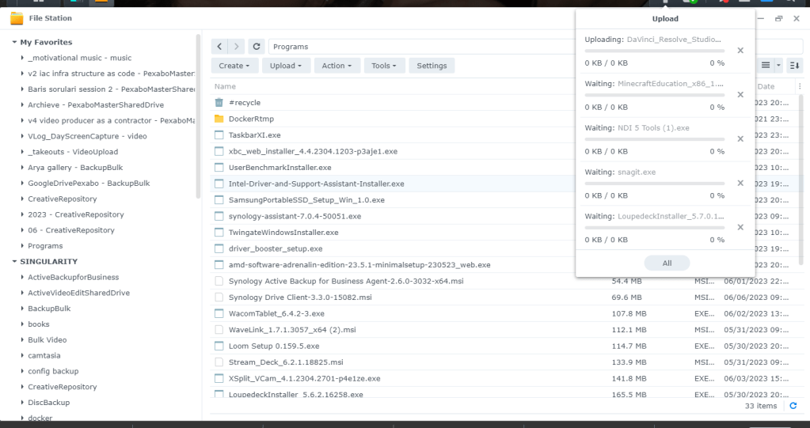Expand the docker folder arrow
Image resolution: width=810 pixels, height=428 pixels.
[22, 418]
